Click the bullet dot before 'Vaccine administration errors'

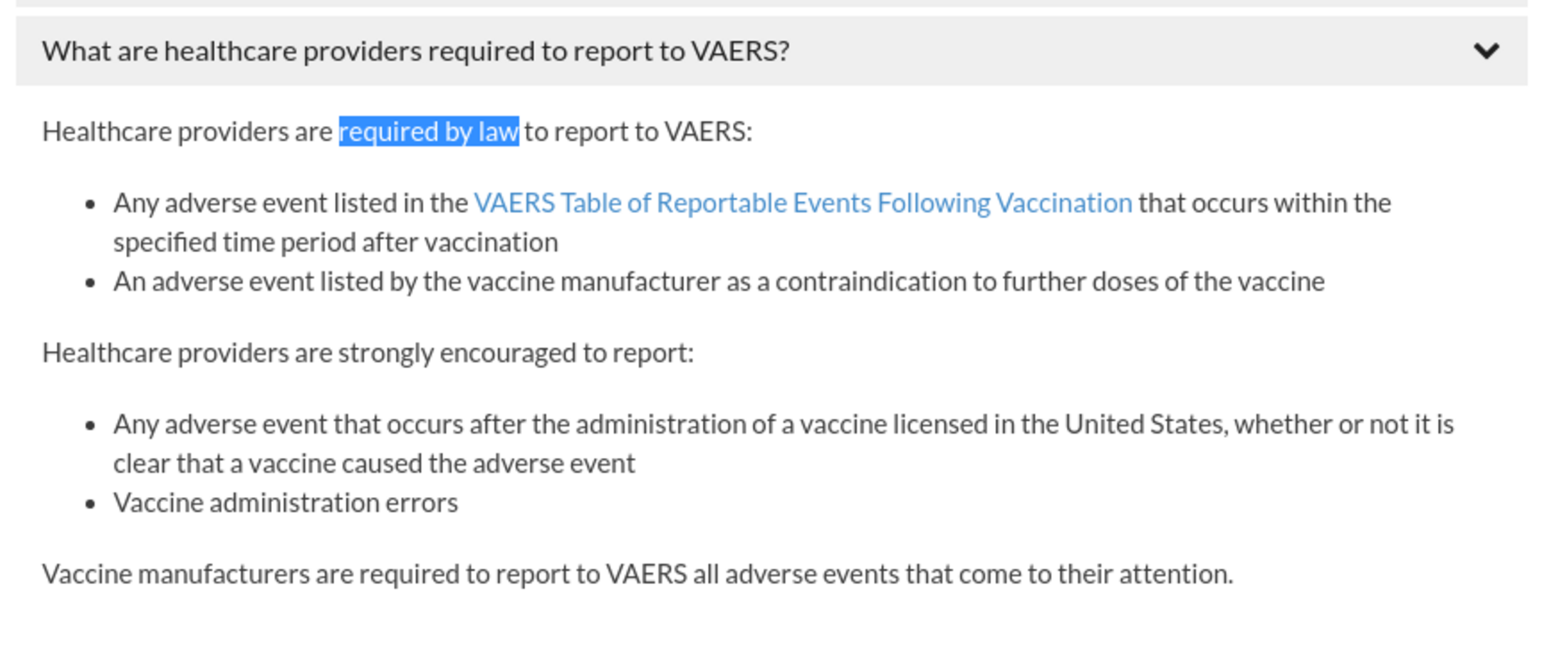tap(90, 504)
